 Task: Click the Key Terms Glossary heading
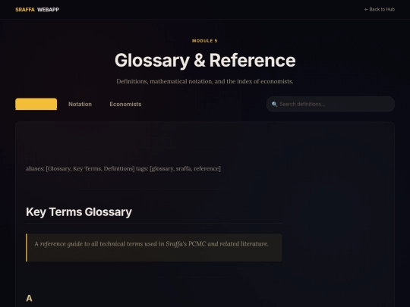click(x=79, y=212)
